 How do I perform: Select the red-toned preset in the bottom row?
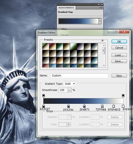[x=46, y=66]
